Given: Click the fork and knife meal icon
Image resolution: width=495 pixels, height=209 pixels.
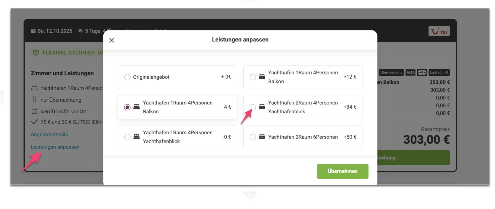Looking at the screenshot, I should (x=34, y=100).
